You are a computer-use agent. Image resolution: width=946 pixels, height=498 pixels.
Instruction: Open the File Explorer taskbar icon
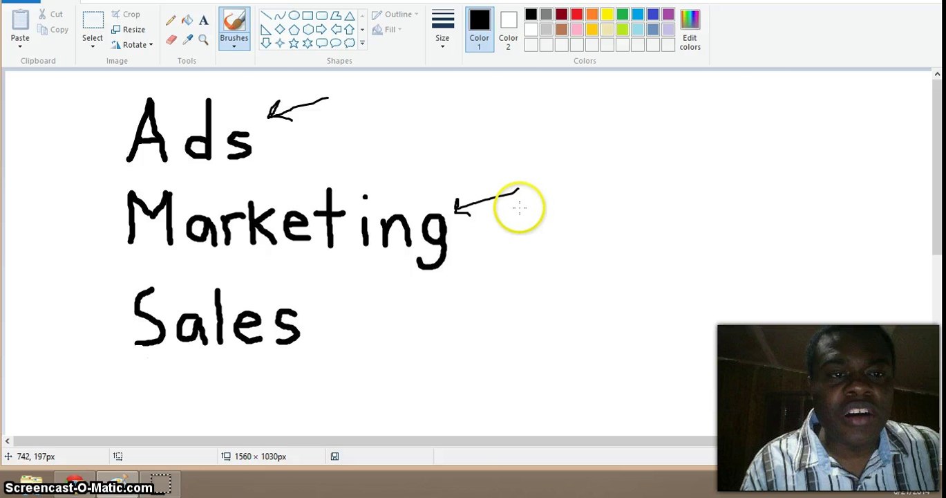click(30, 483)
